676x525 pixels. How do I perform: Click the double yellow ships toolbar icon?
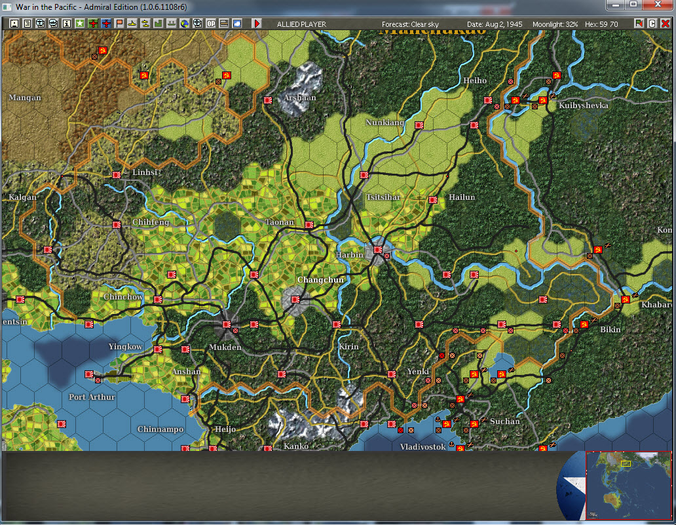pos(145,24)
